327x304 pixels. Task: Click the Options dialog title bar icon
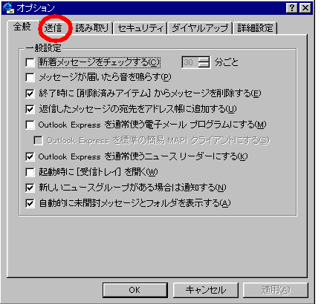pos(8,7)
